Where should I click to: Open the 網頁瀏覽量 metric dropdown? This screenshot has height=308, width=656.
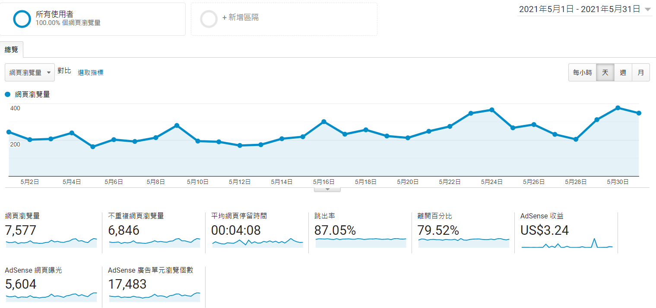(x=30, y=73)
